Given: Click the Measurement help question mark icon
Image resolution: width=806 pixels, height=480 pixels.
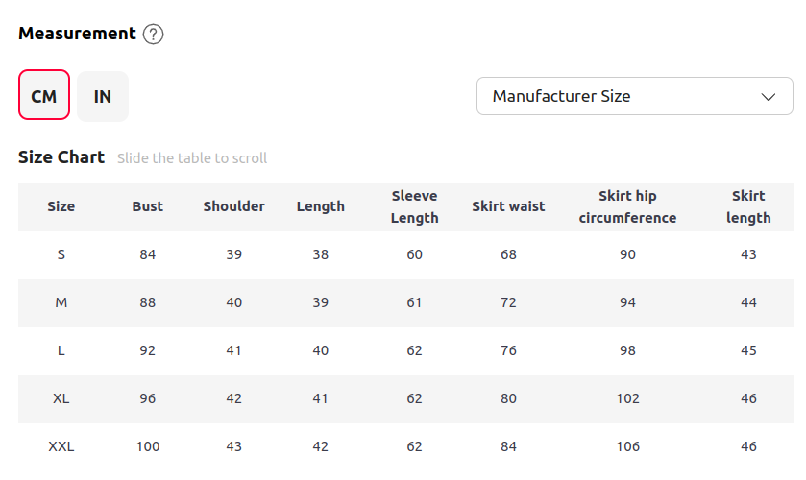Looking at the screenshot, I should 154,35.
